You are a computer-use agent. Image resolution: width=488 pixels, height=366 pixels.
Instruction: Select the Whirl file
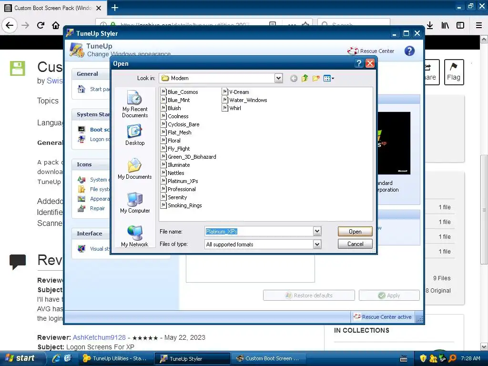click(232, 108)
